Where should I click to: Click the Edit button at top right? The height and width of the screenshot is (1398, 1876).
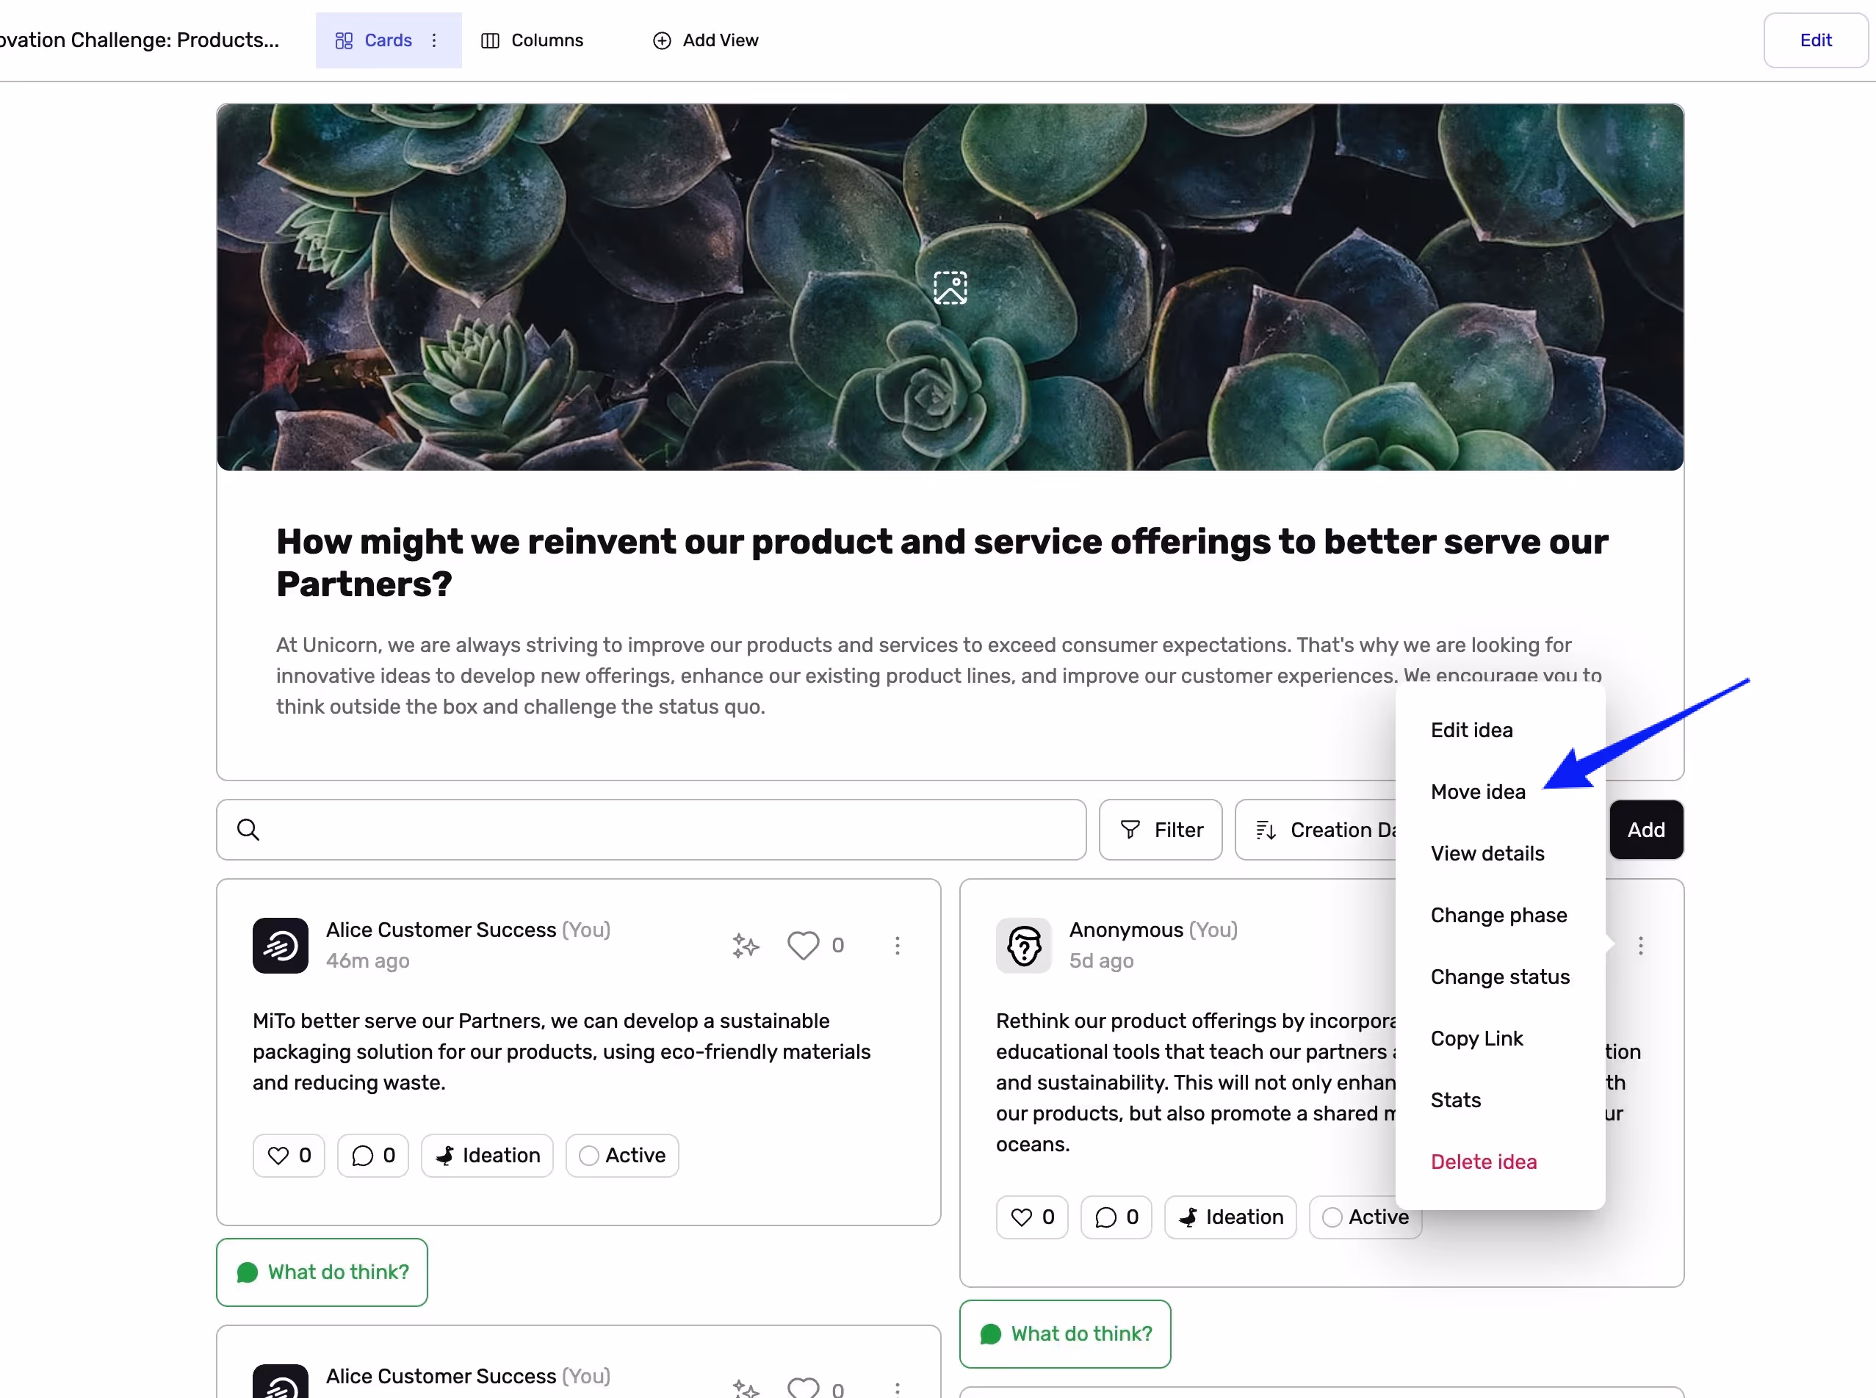point(1815,40)
